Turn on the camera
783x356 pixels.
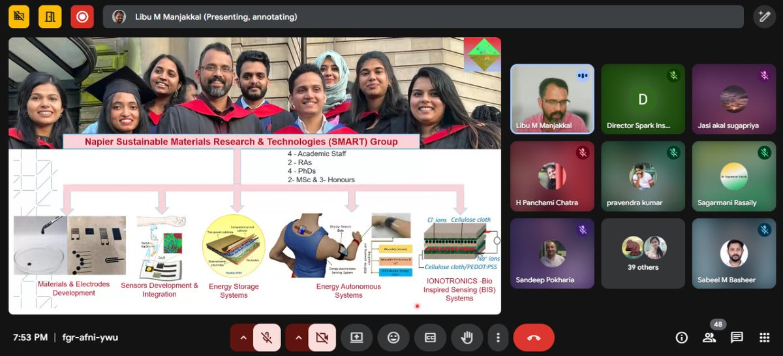click(322, 338)
